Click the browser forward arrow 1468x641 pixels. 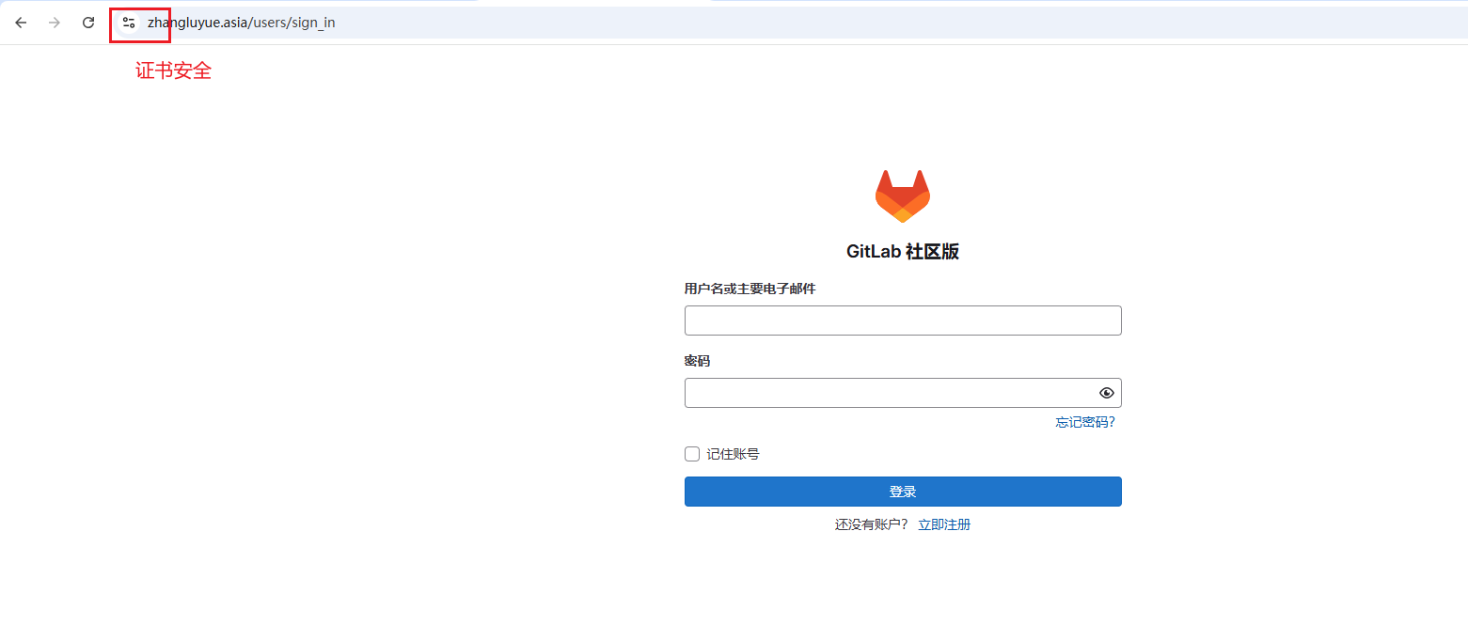[55, 23]
